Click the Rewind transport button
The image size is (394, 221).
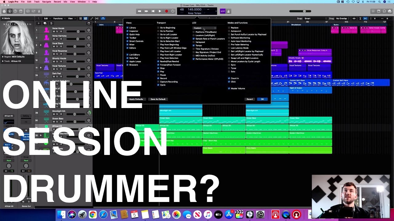(x=139, y=11)
